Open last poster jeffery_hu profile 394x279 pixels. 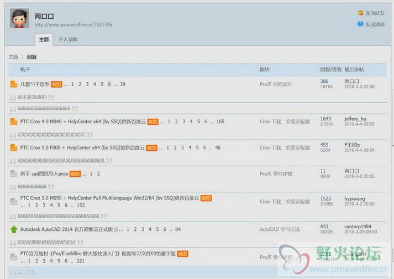coord(355,119)
